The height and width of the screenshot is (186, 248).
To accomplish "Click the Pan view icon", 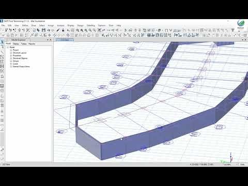I will (x=99, y=30).
